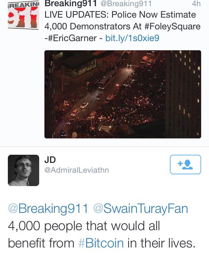
Task: Tap the @AdmiralLeviathn handle
Action: tap(77, 170)
